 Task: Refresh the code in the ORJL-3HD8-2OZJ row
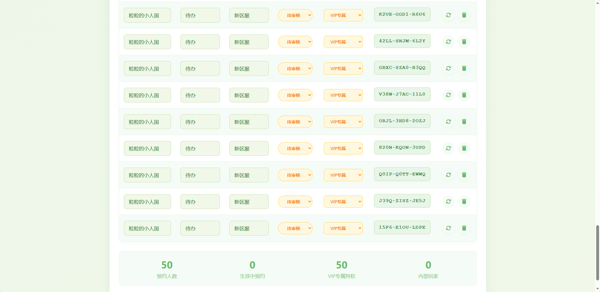[448, 122]
